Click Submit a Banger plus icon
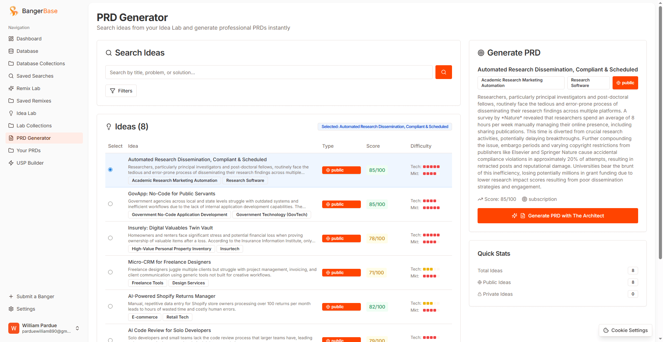The image size is (663, 342). point(11,296)
